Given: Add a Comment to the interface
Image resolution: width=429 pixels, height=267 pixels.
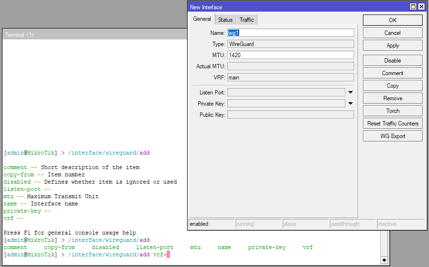Looking at the screenshot, I should (x=392, y=73).
